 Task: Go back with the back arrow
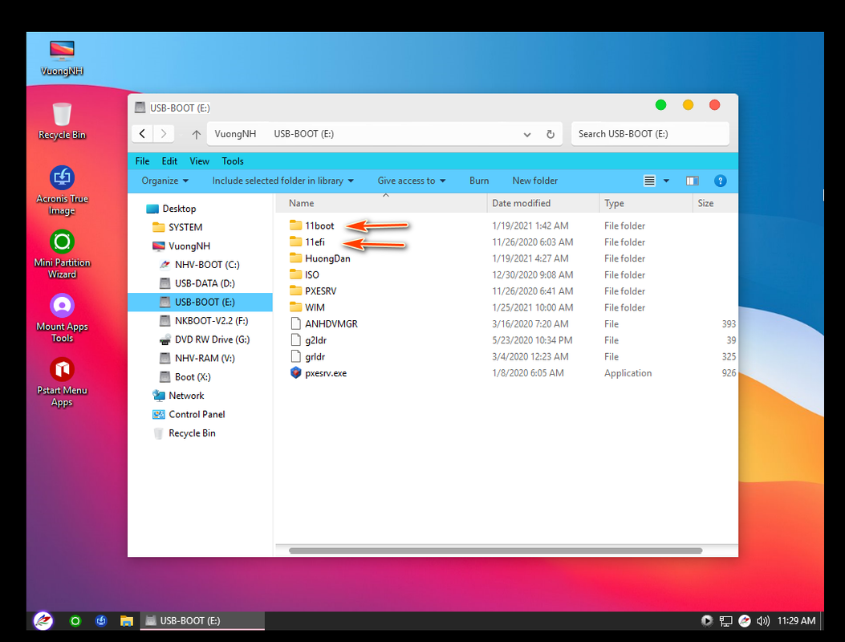click(x=142, y=134)
